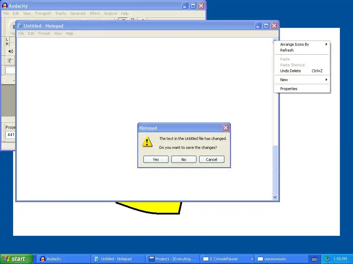Viewport: 353px width, 264px height.
Task: Open Audacity's Transport menu
Action: coord(43,13)
